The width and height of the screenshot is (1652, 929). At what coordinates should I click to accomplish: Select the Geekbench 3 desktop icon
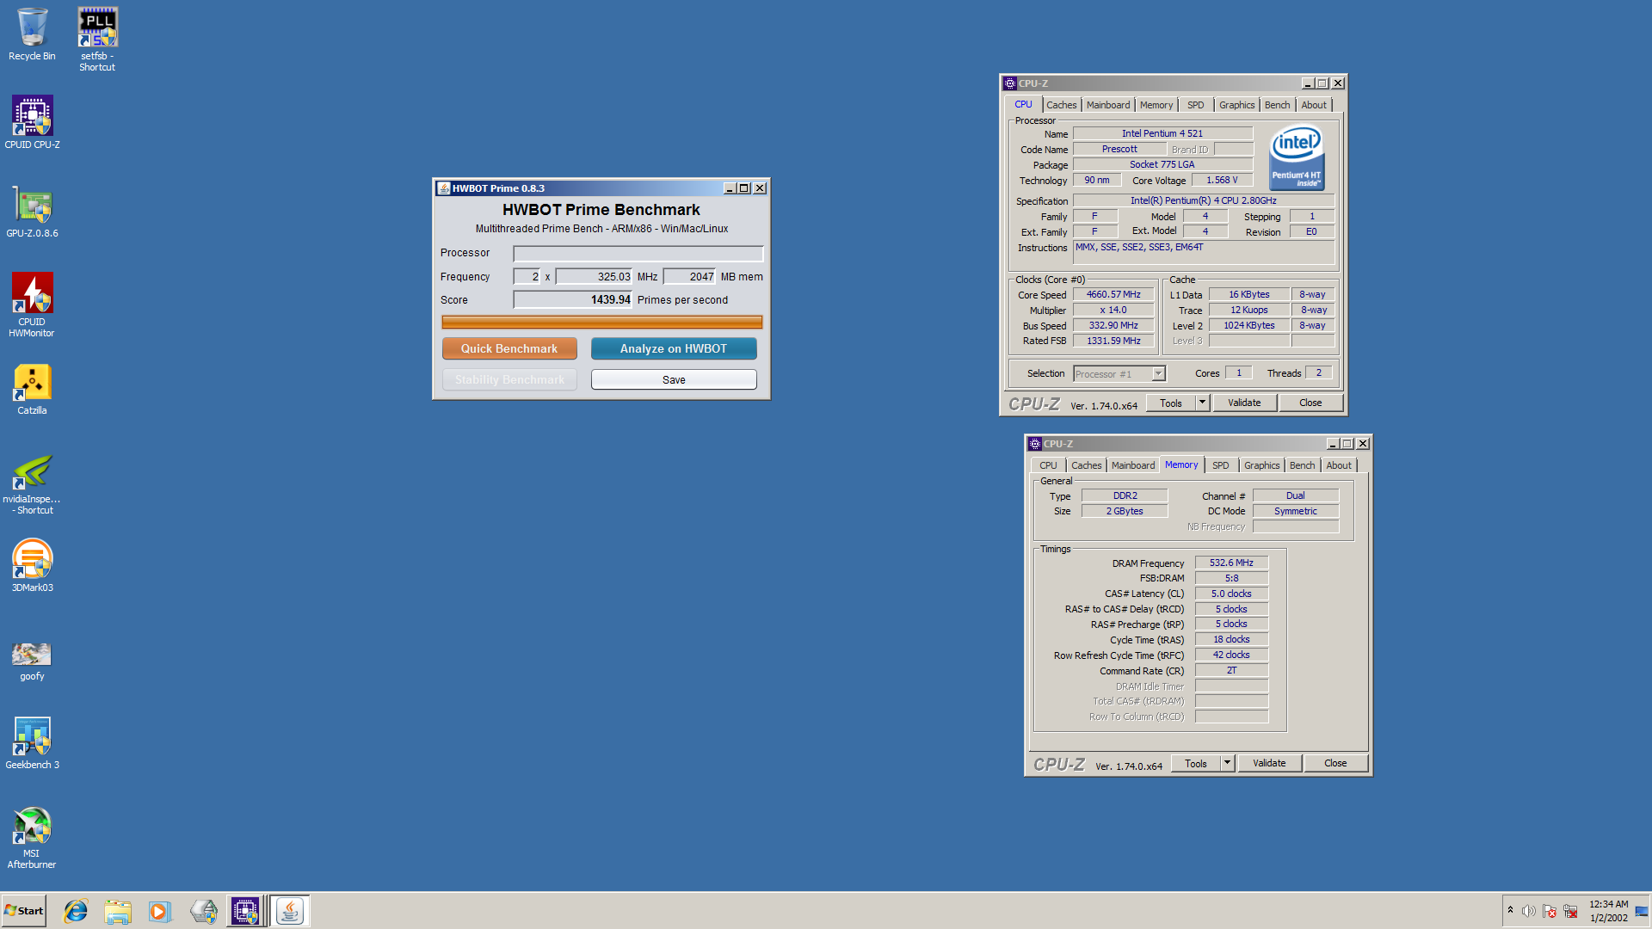click(x=32, y=743)
